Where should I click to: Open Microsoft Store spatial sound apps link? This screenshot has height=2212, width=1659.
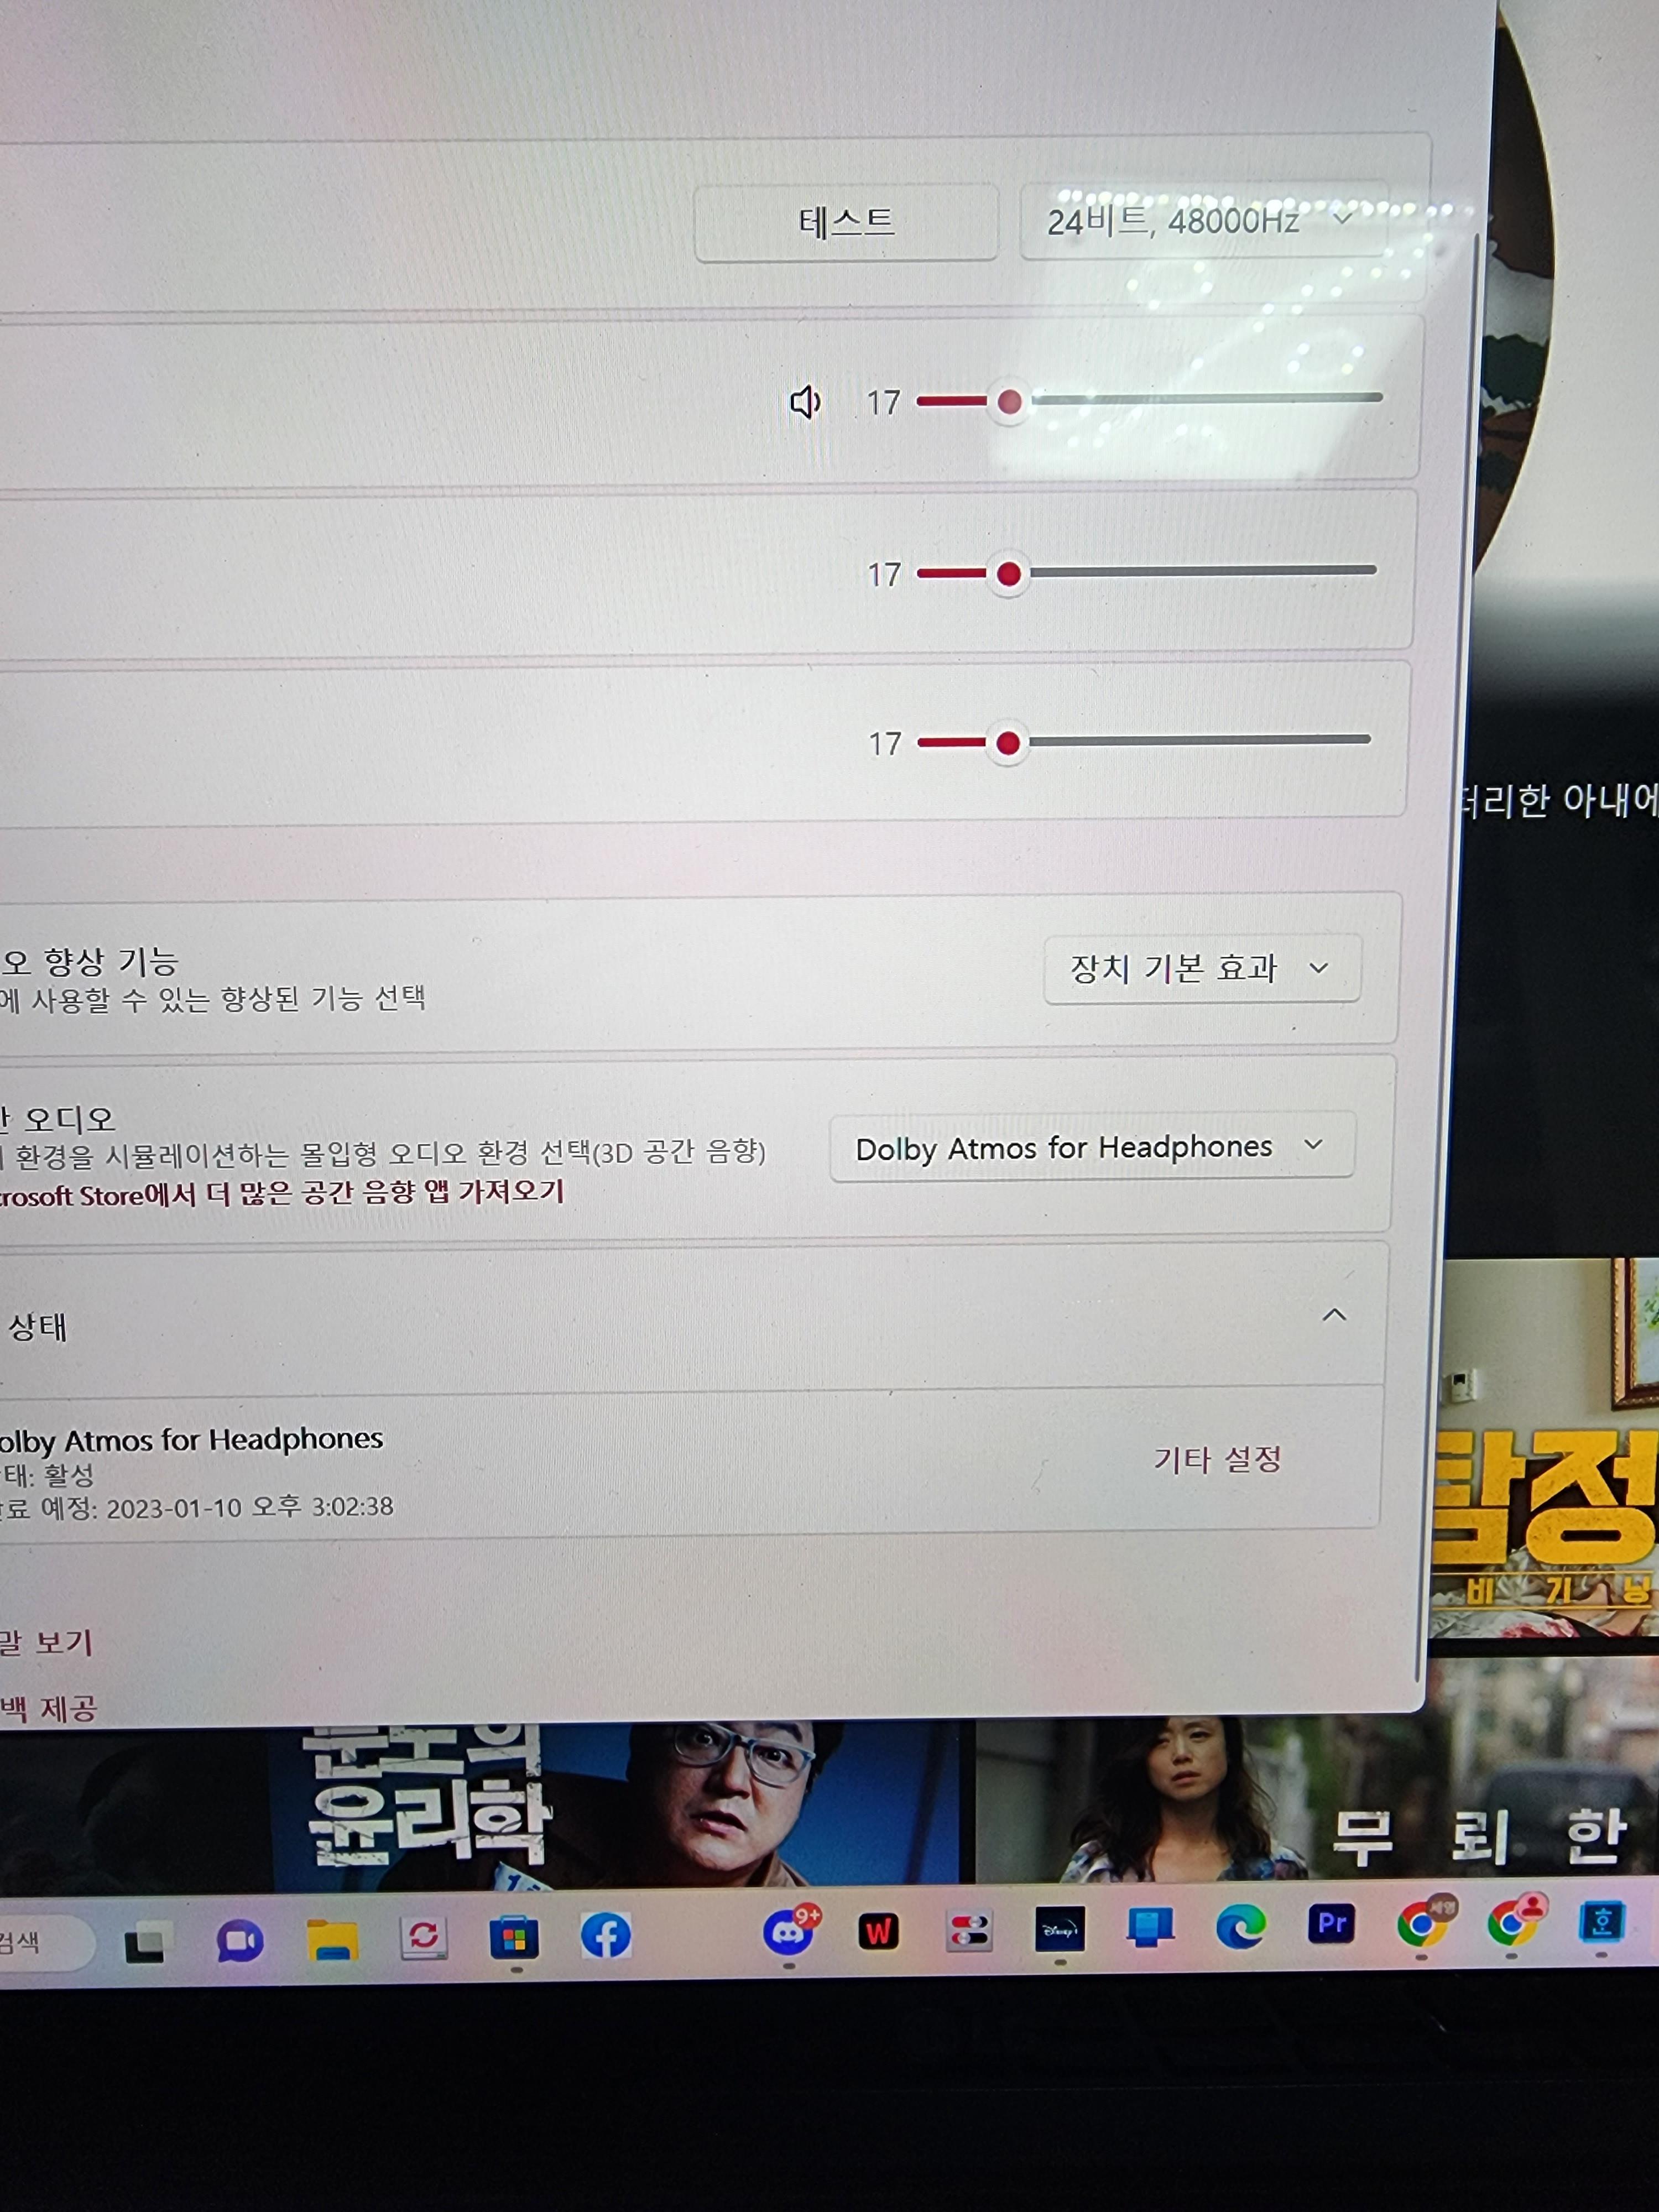click(281, 1193)
